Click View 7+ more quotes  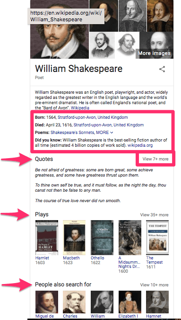pyautogui.click(x=155, y=159)
